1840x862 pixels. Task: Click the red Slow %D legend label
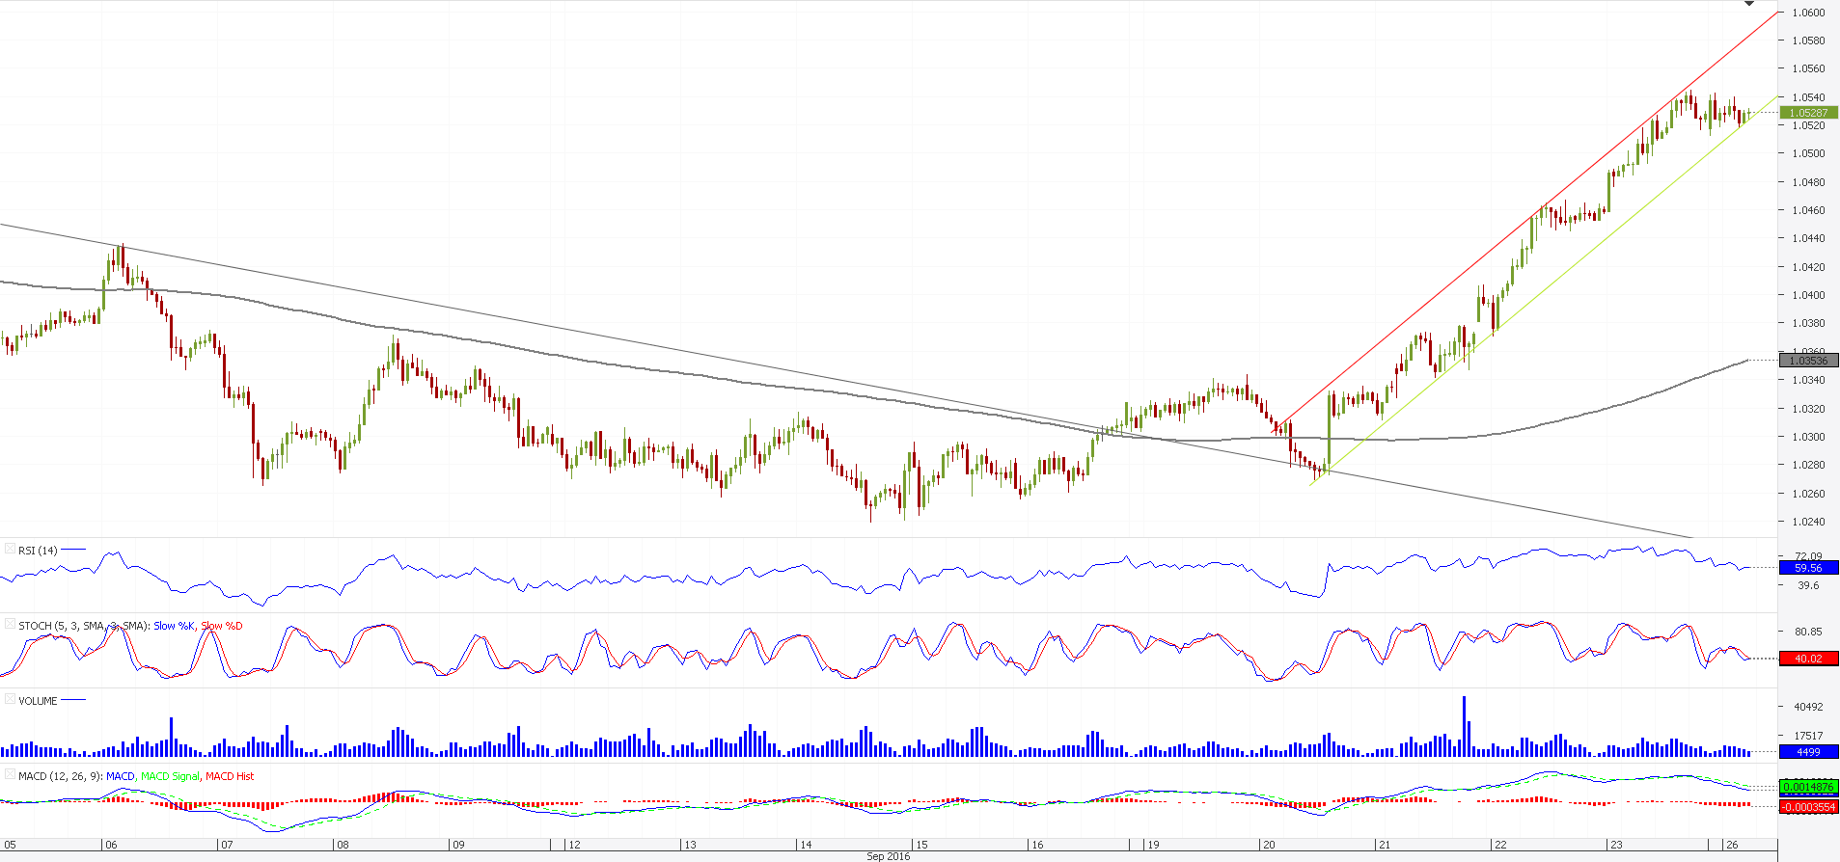coord(221,626)
